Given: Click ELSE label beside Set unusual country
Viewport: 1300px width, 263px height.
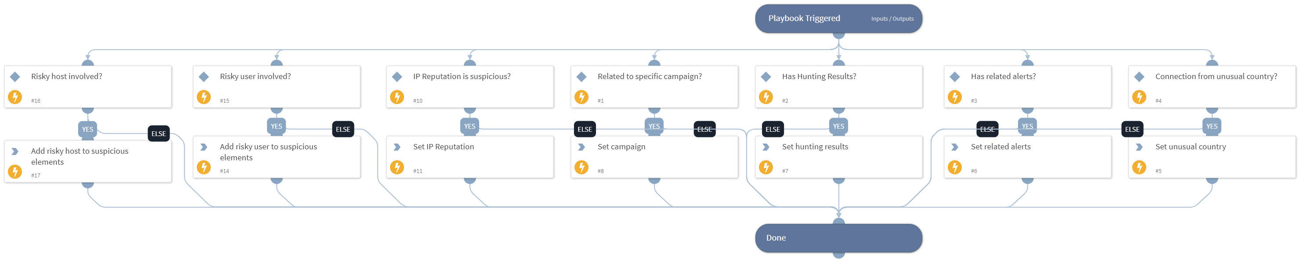Looking at the screenshot, I should [1133, 129].
